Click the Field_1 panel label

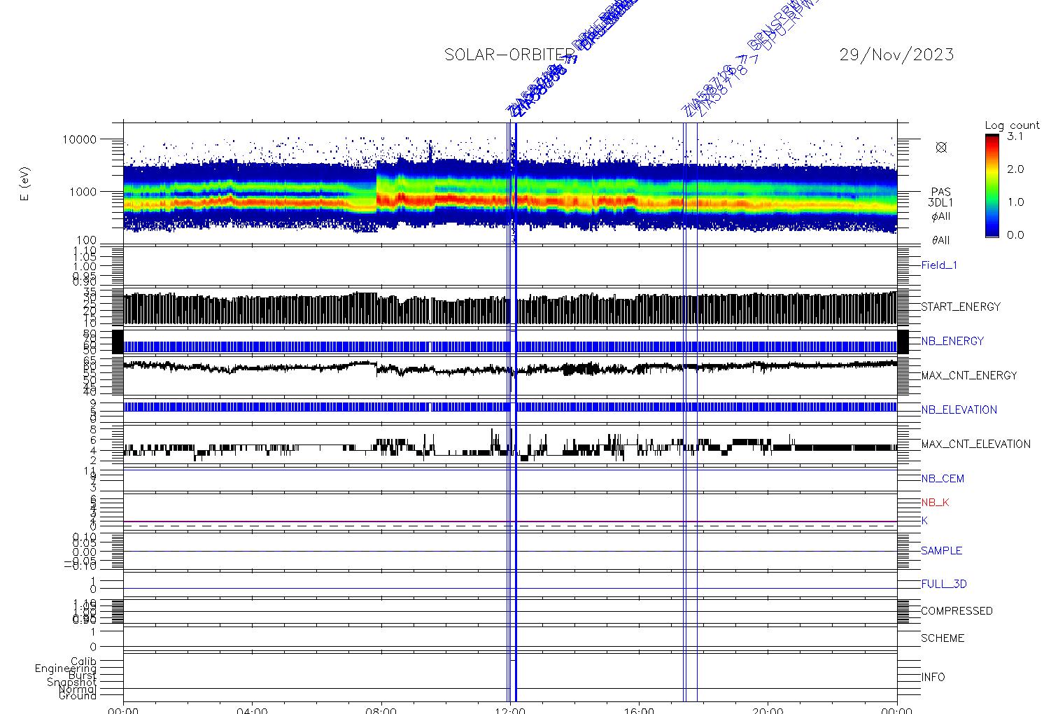click(x=939, y=265)
